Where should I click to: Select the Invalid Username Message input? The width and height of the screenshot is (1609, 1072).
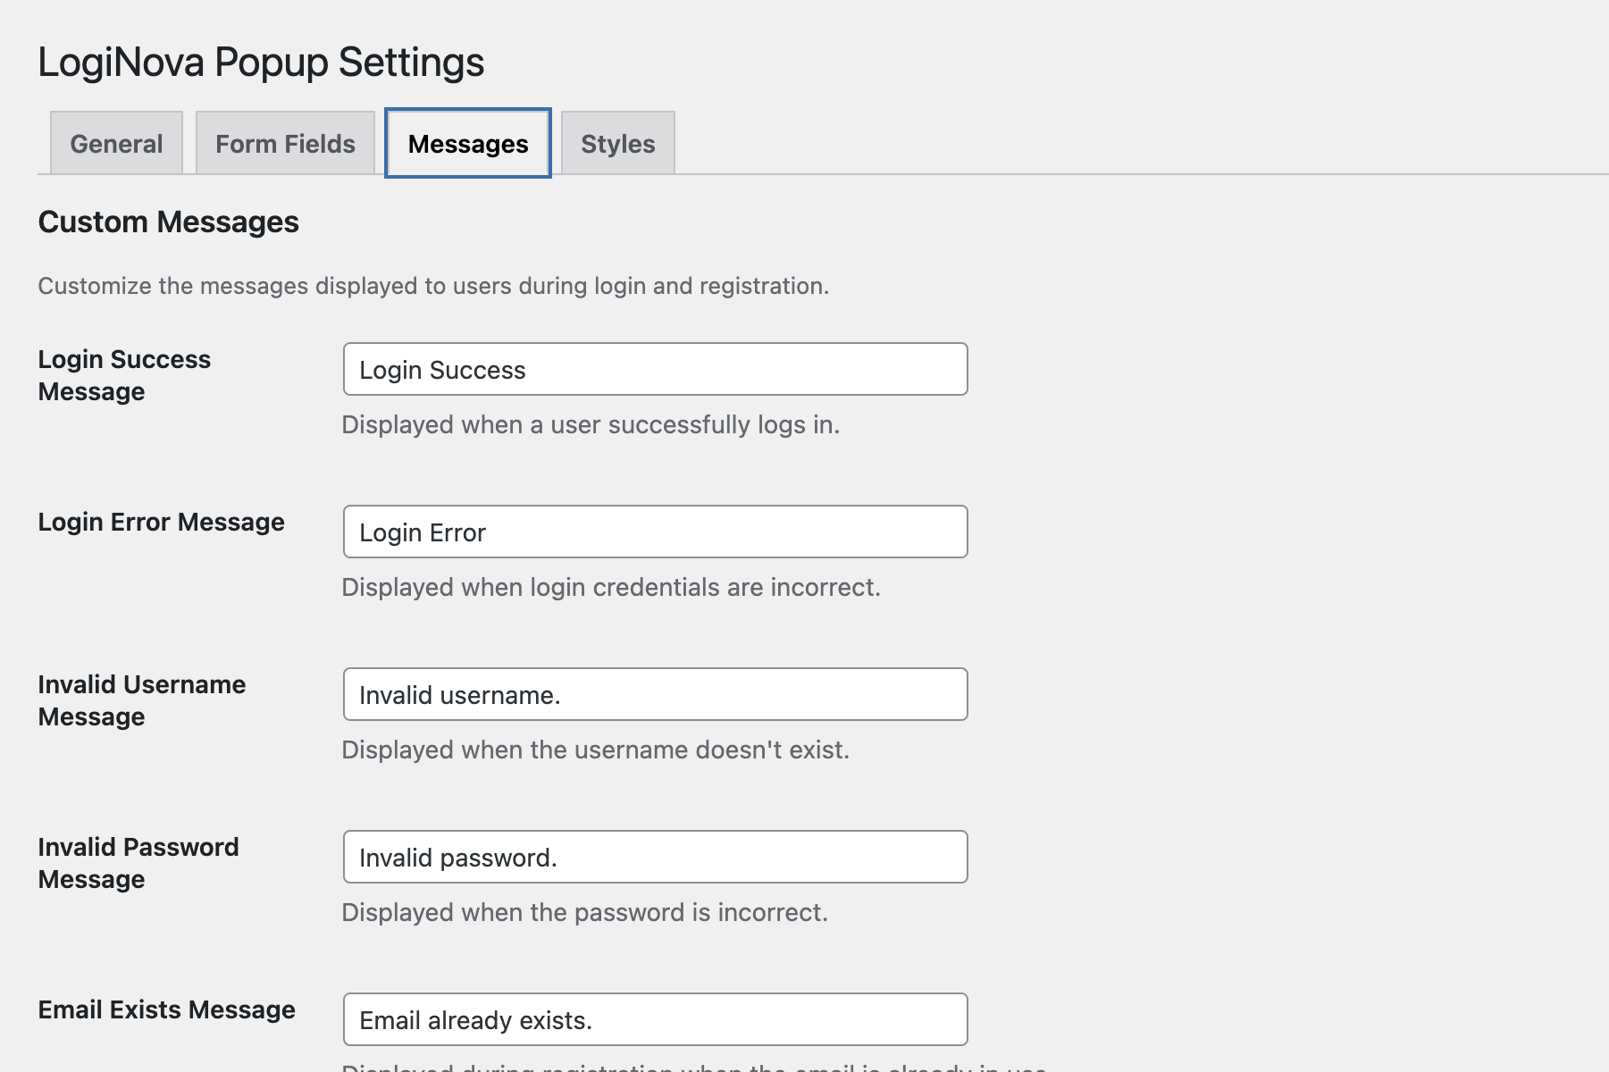coord(655,694)
